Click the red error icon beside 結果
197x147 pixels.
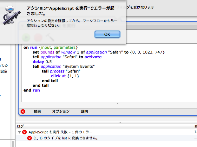(23, 112)
